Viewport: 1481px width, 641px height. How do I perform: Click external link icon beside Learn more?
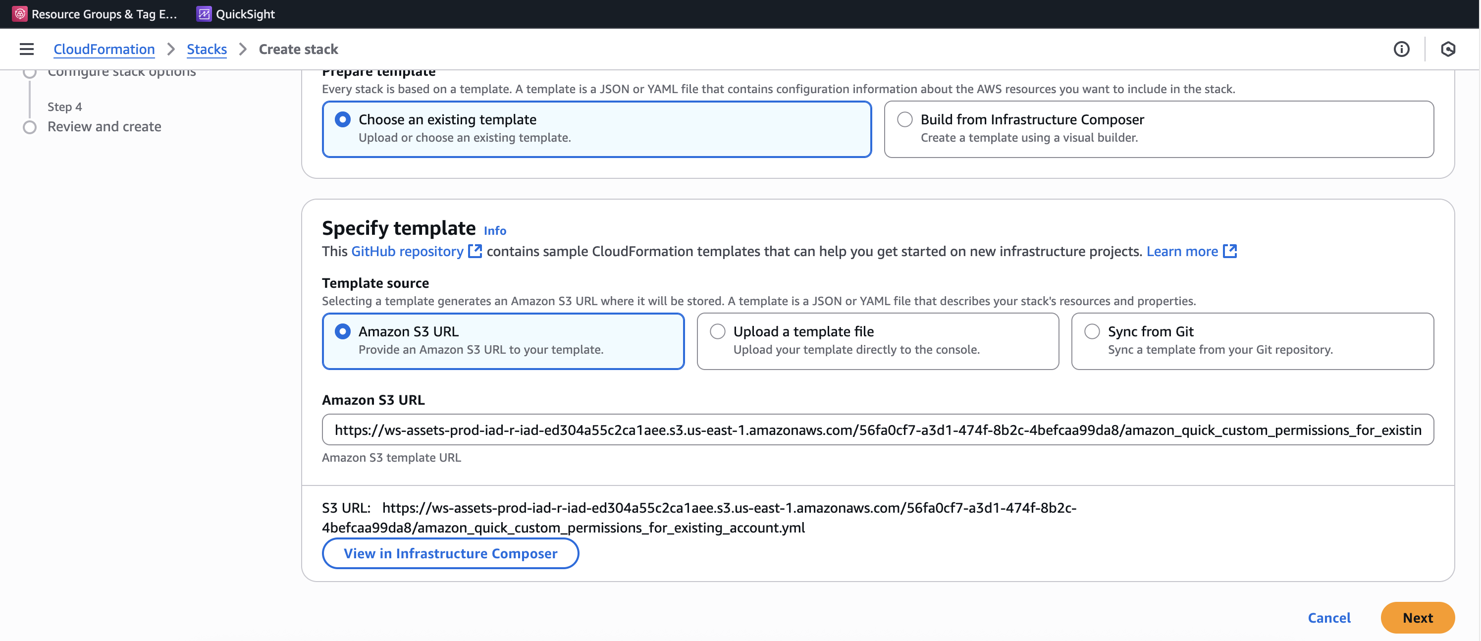pyautogui.click(x=1230, y=251)
